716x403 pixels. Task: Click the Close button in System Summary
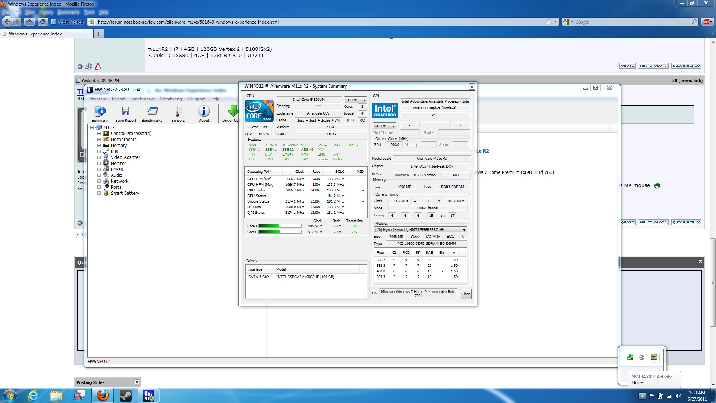coord(465,294)
